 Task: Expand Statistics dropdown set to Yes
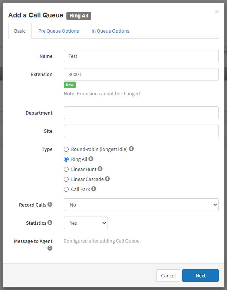click(86, 223)
